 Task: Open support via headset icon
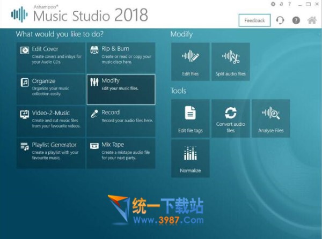[x=280, y=20]
